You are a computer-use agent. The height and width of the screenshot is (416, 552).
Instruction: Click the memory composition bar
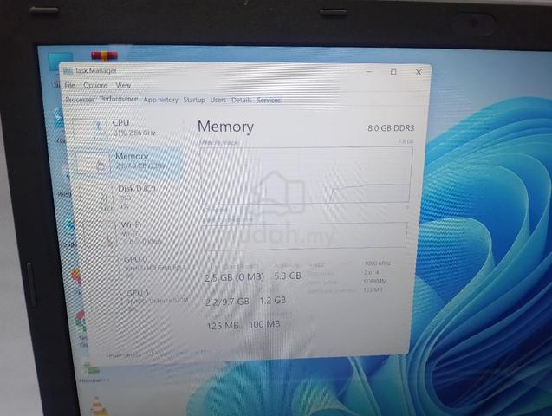pyautogui.click(x=306, y=235)
